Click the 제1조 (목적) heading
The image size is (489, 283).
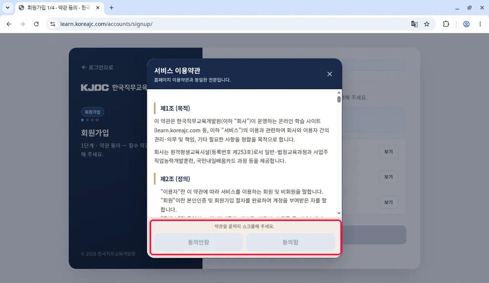click(175, 108)
